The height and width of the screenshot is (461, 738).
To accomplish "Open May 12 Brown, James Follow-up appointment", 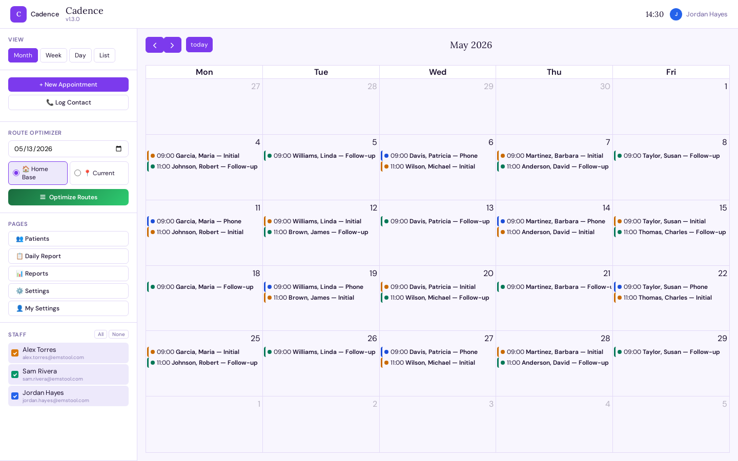I will 321,232.
